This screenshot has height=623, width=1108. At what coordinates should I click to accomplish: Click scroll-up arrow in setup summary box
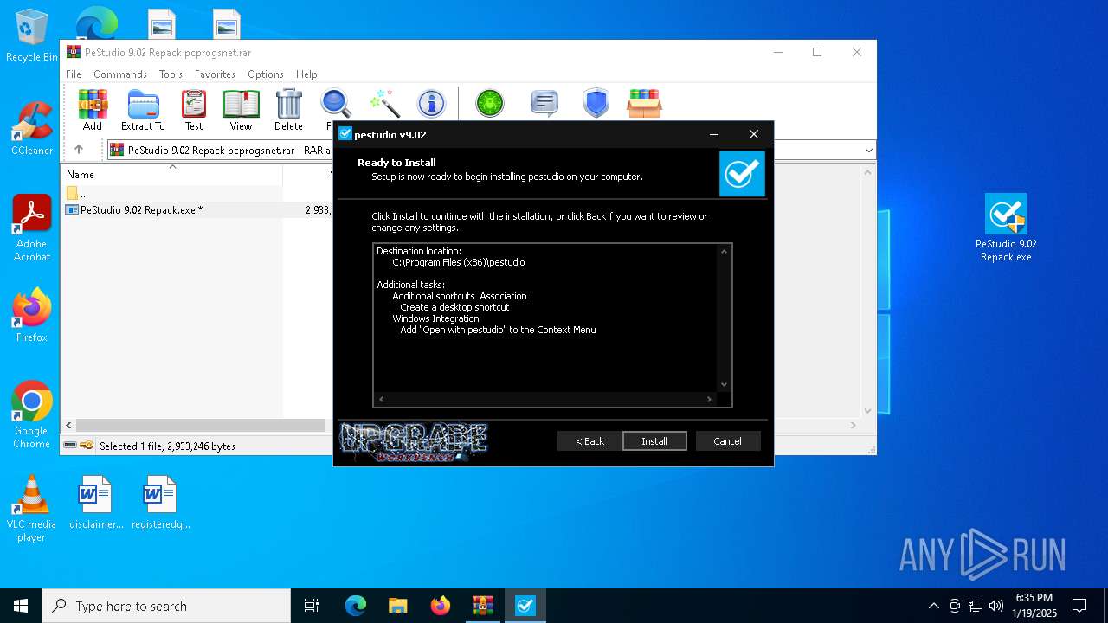click(724, 252)
